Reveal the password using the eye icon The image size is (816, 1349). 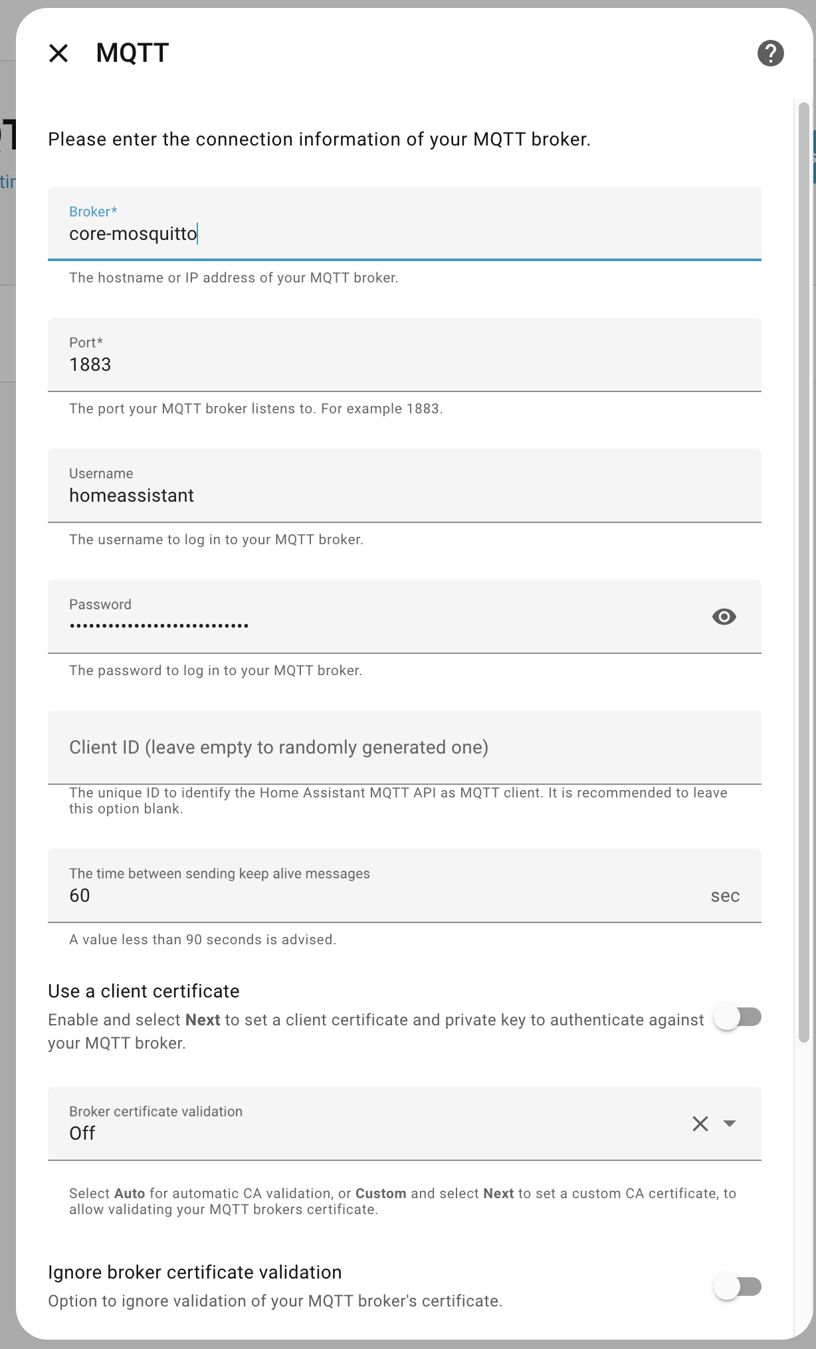pyautogui.click(x=724, y=617)
